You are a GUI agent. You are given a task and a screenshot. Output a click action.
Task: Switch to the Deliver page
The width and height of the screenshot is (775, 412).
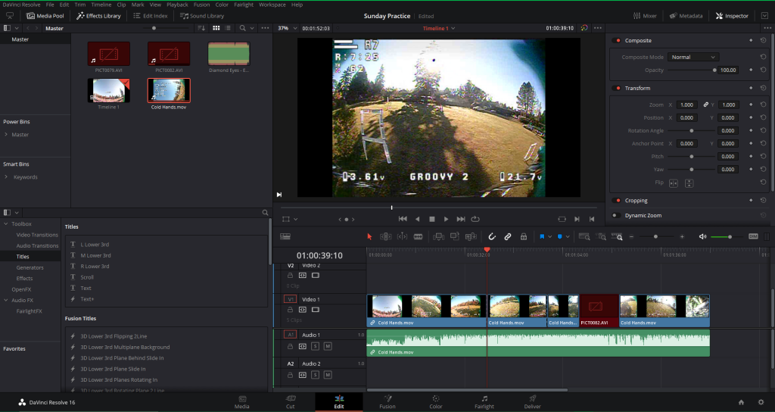point(532,402)
